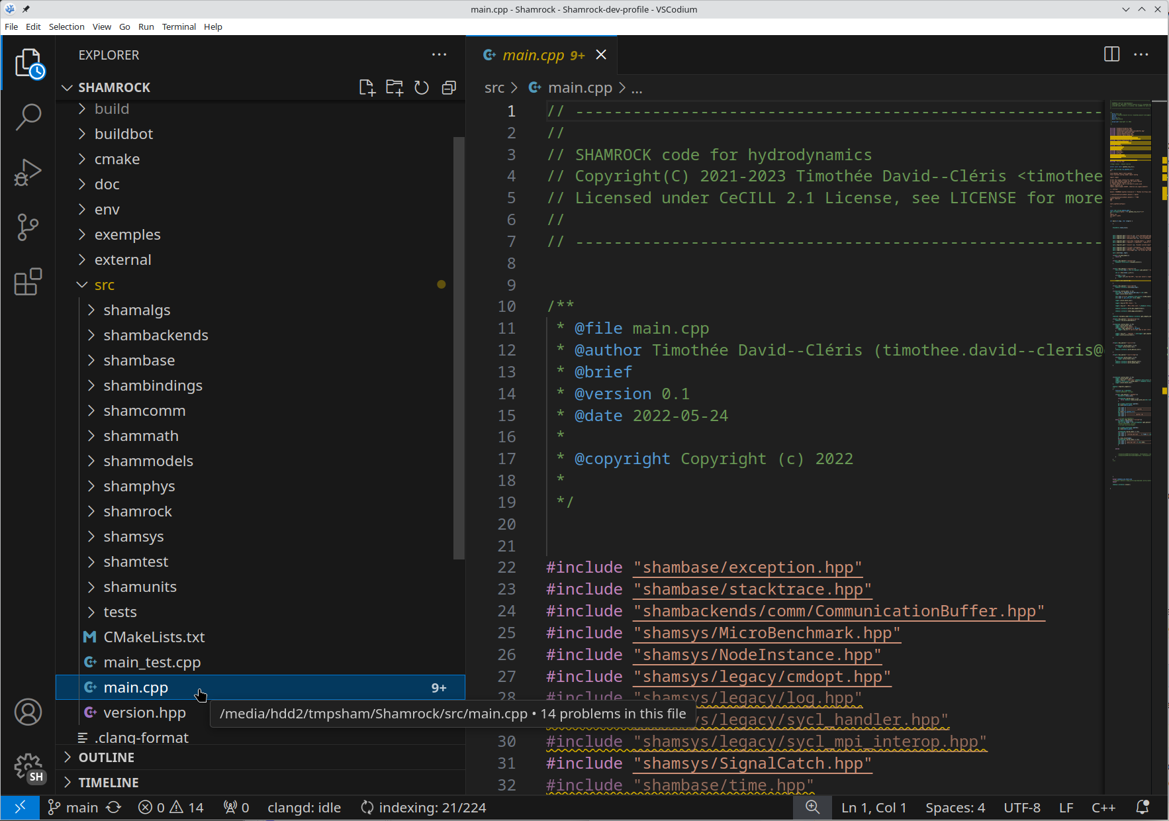Collapse all folders in Explorer
The width and height of the screenshot is (1169, 821).
pyautogui.click(x=449, y=87)
